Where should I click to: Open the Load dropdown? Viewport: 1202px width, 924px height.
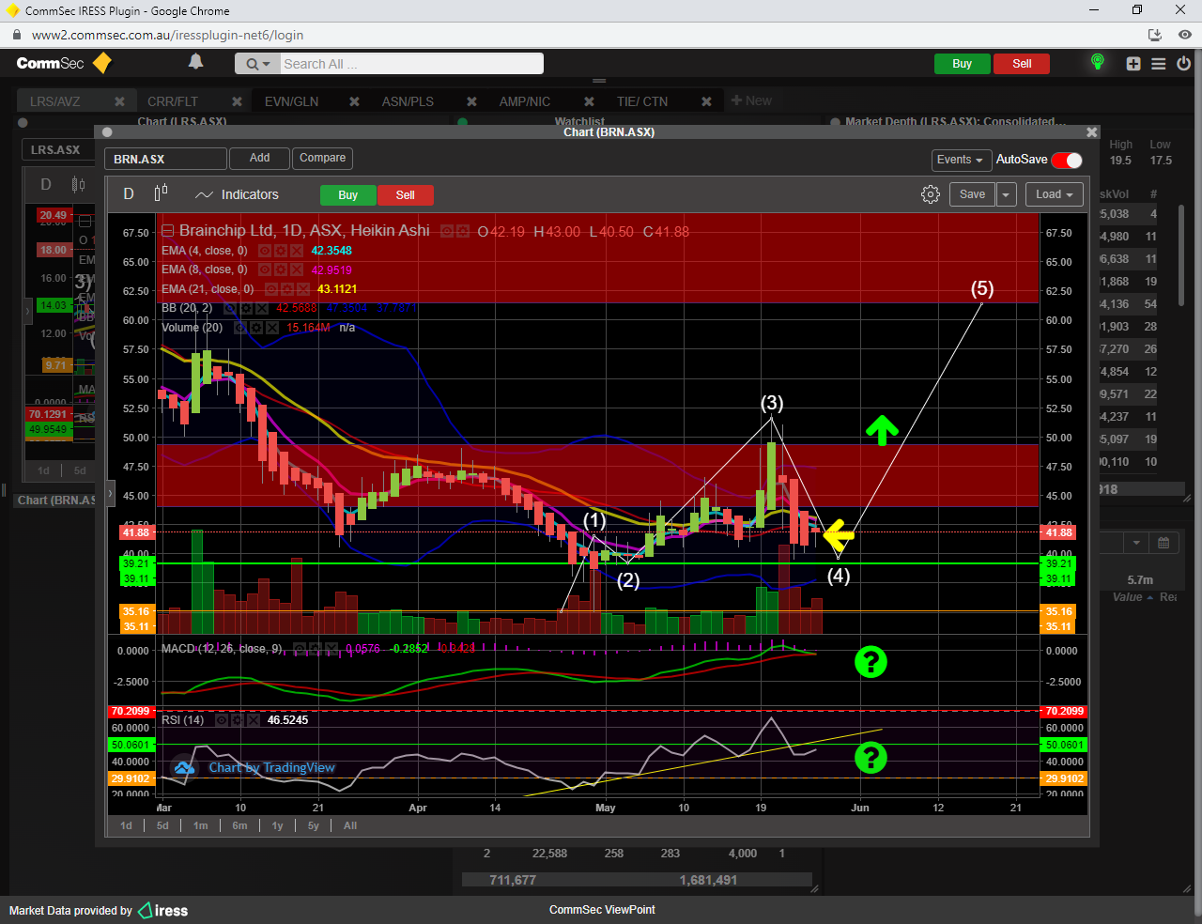click(x=1055, y=194)
